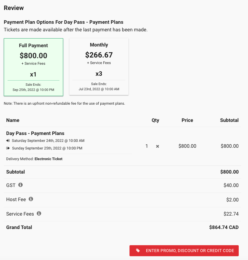
Task: Click the Subtotal column header
Action: [229, 120]
